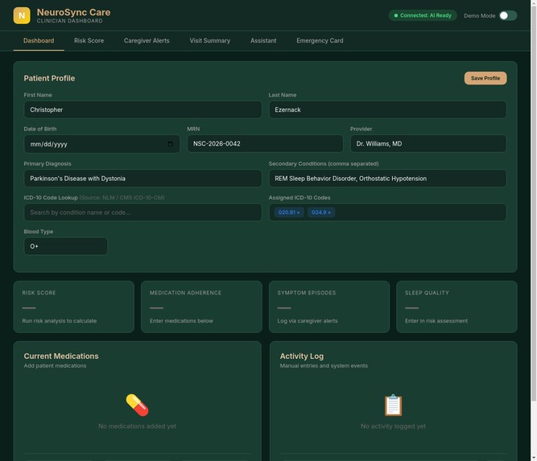Screen dimensions: 537x461
Task: Click the 'CLINICIAN DASHBOARD' subtitle
Action: 69,21
